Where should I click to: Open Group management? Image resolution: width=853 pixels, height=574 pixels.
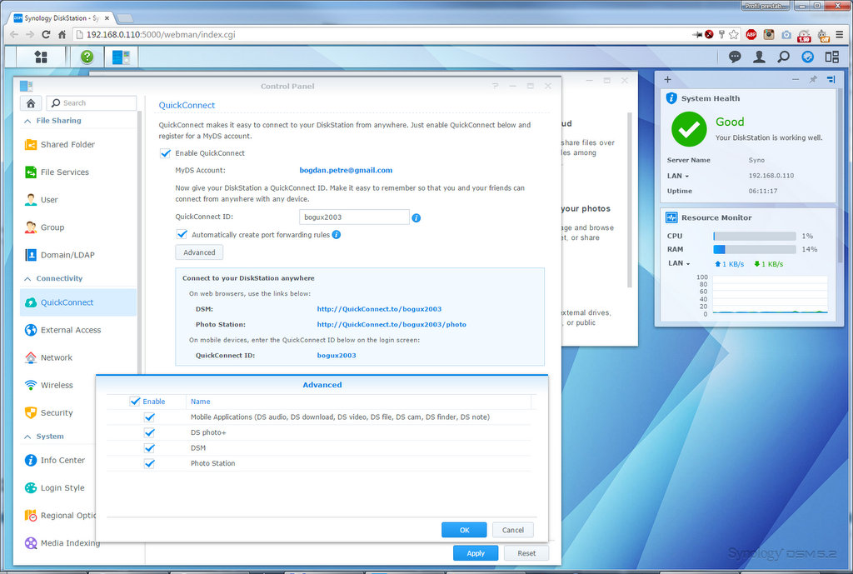point(77,227)
